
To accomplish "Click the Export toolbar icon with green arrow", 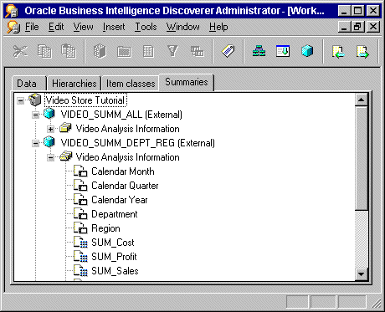I will coord(362,52).
